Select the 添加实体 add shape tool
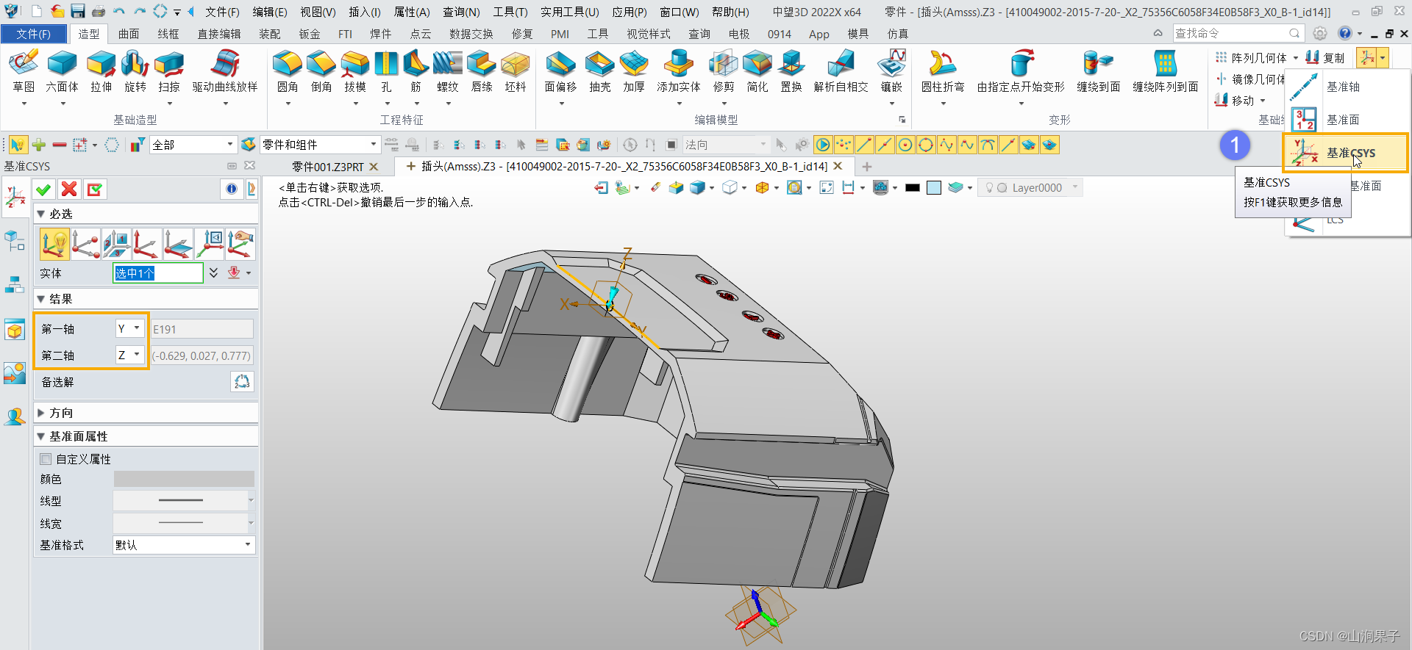1412x650 pixels. 679,71
